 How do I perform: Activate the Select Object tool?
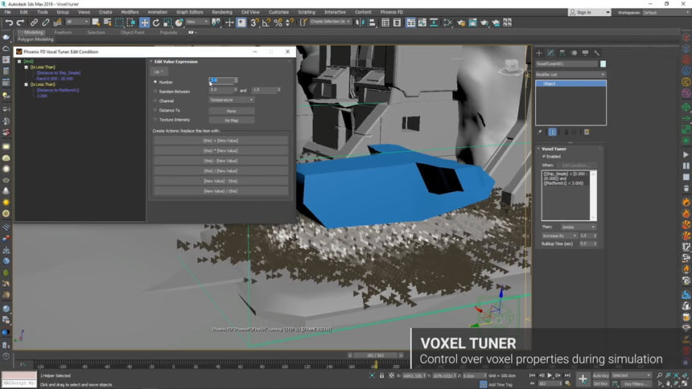coord(96,23)
